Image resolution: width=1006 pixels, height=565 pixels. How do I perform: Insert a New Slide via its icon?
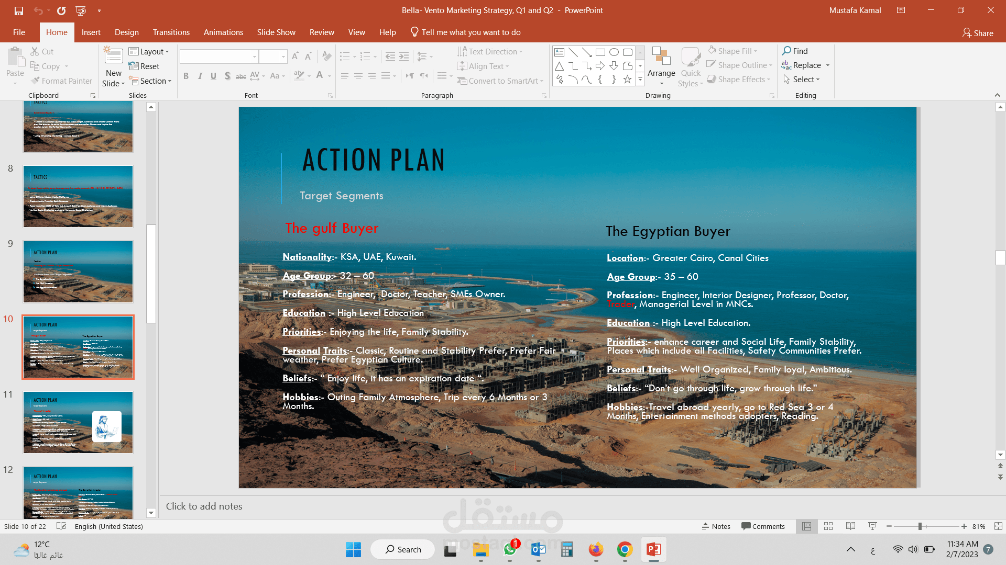(114, 55)
